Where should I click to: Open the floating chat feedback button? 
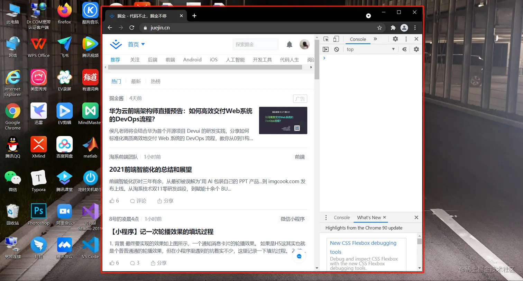click(299, 256)
